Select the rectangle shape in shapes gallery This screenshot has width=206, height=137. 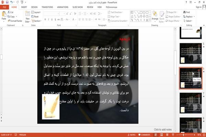(x=141, y=12)
